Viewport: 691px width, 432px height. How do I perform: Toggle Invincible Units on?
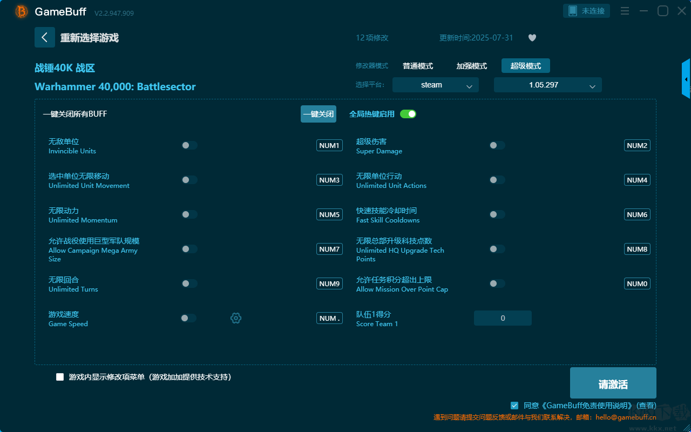click(x=189, y=145)
